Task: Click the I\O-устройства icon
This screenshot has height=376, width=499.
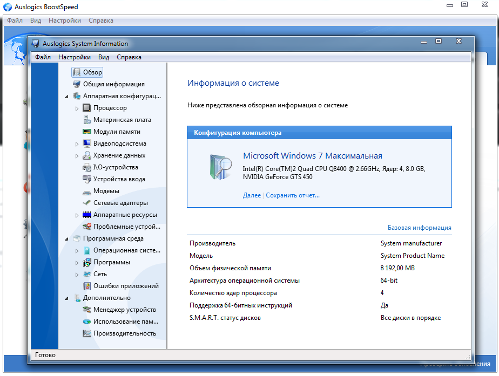Action: (87, 167)
